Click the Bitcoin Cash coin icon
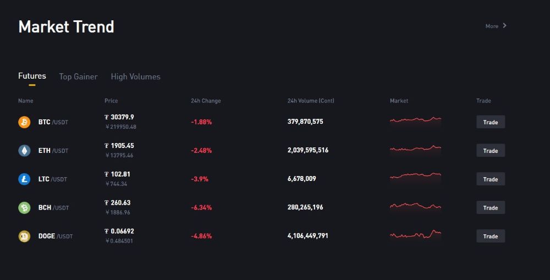This screenshot has height=280, width=550. click(x=24, y=208)
